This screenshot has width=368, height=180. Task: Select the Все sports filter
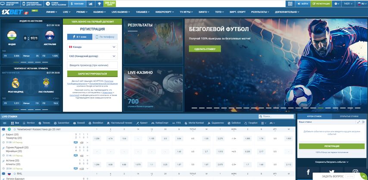pos(15,123)
